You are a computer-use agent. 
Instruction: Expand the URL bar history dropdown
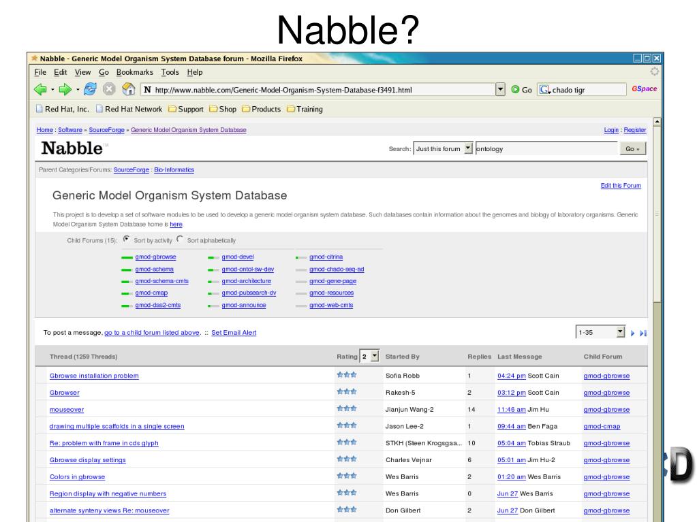[x=501, y=90]
